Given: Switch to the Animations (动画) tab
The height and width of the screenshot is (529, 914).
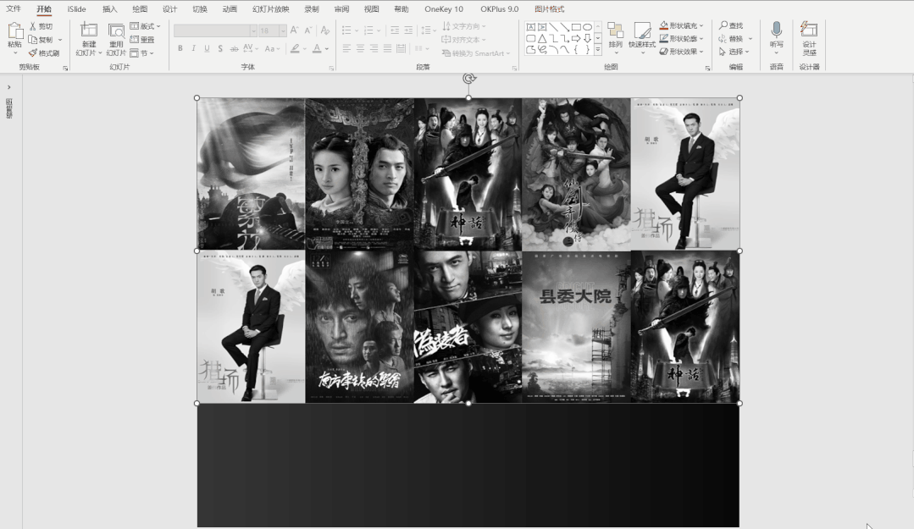Looking at the screenshot, I should click(x=230, y=8).
